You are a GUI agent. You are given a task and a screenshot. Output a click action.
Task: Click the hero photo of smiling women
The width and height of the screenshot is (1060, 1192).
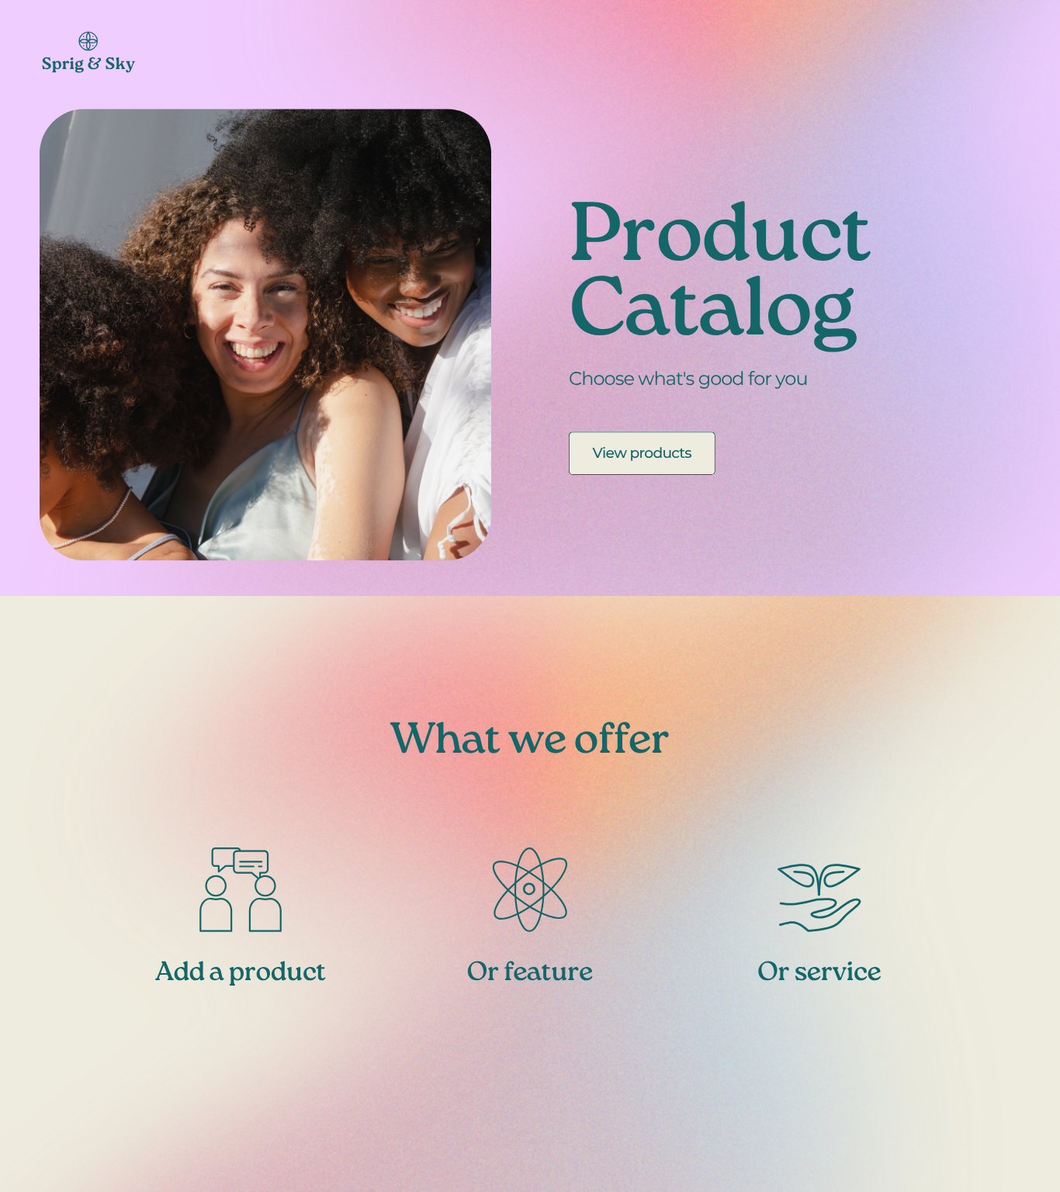[265, 334]
